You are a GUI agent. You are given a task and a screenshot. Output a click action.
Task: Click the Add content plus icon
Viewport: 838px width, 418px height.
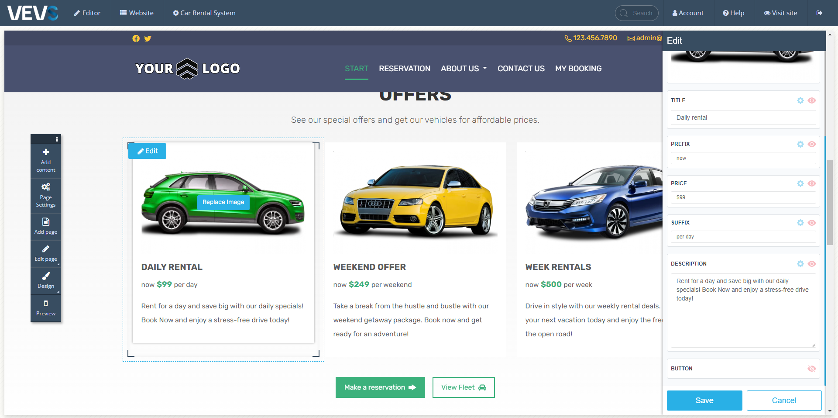point(45,153)
